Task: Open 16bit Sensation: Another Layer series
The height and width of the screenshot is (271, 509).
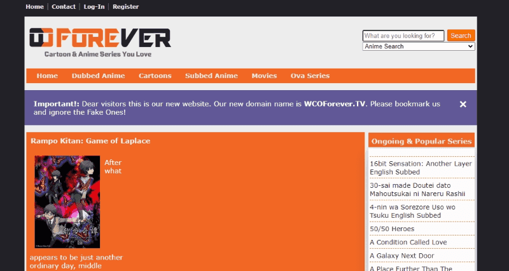Action: [421, 168]
